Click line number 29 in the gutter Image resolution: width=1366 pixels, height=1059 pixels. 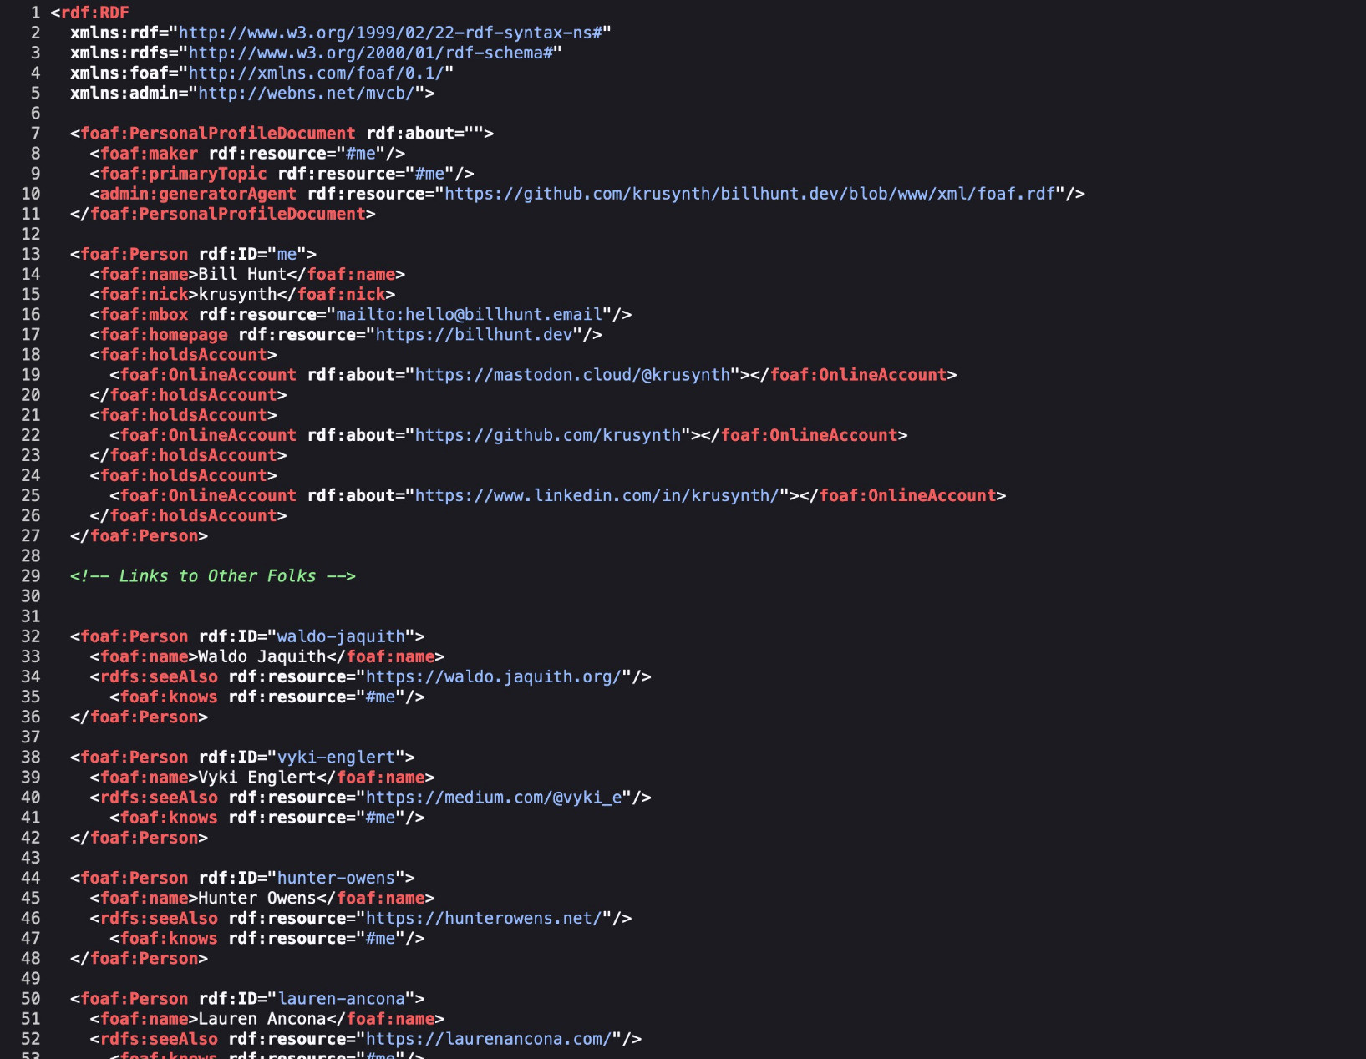pyautogui.click(x=31, y=576)
